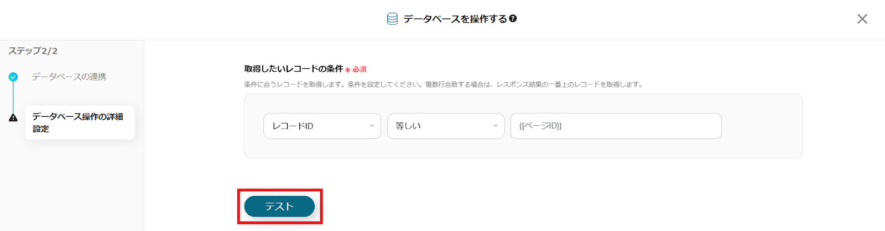Click the ステップ2/2 heading
This screenshot has width=885, height=231.
pyautogui.click(x=33, y=51)
